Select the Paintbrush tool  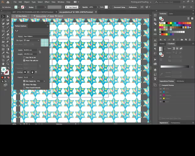point(8,31)
